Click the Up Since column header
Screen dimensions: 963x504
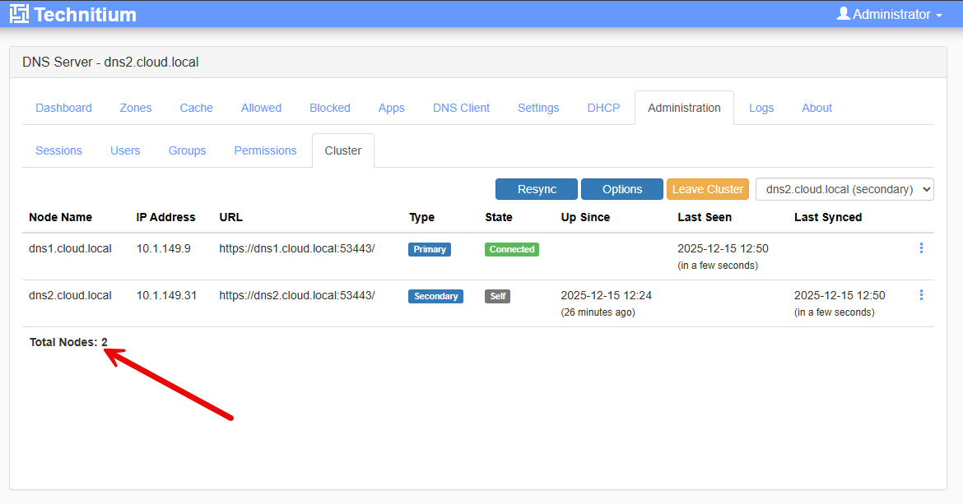point(585,217)
